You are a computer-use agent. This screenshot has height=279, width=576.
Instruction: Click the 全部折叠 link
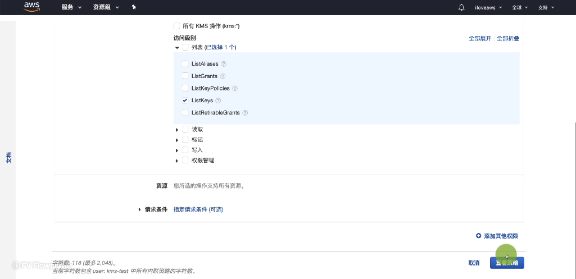point(508,39)
